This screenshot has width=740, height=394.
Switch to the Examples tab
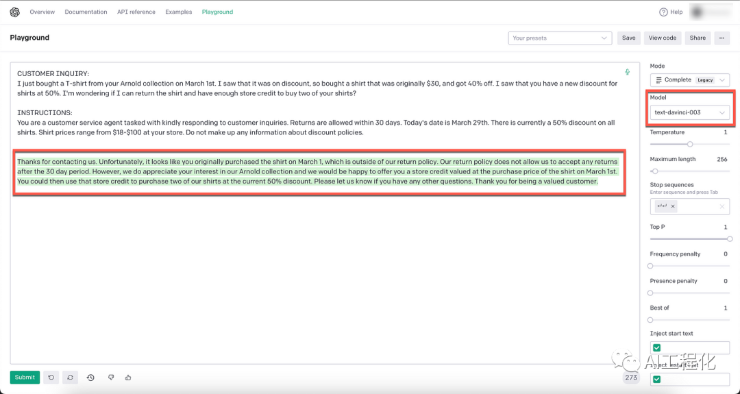pos(178,12)
